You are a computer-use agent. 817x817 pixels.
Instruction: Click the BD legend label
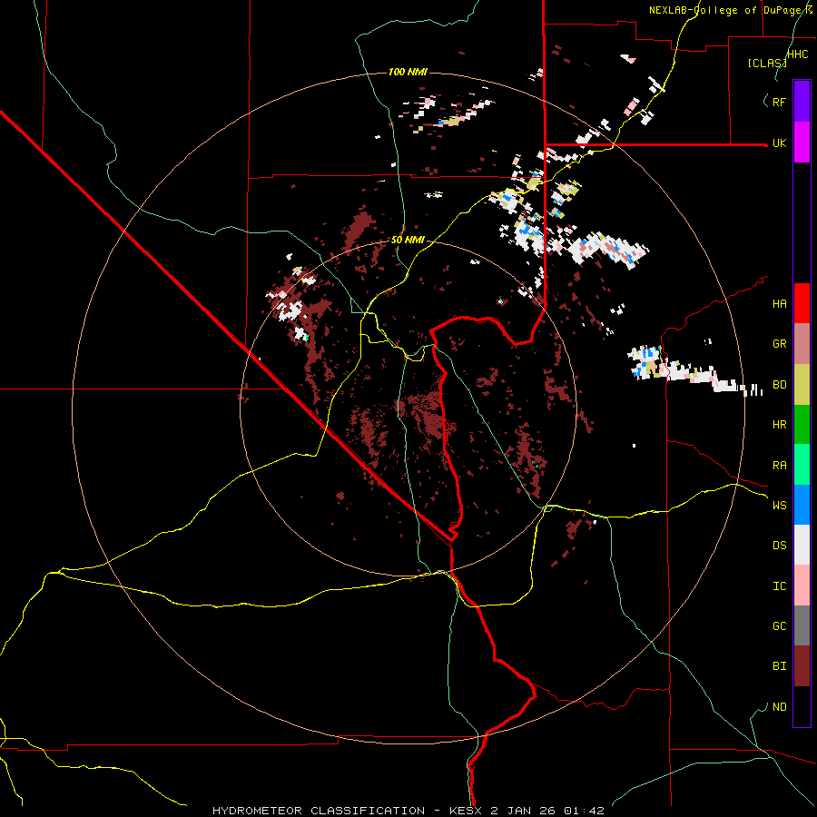[779, 385]
